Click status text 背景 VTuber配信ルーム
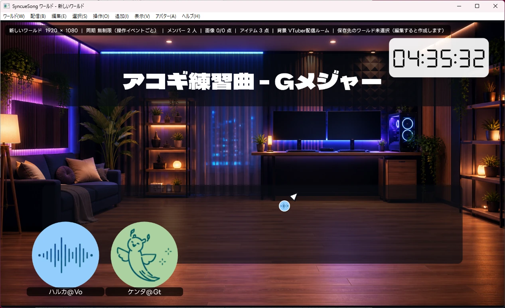The image size is (505, 308). (303, 31)
